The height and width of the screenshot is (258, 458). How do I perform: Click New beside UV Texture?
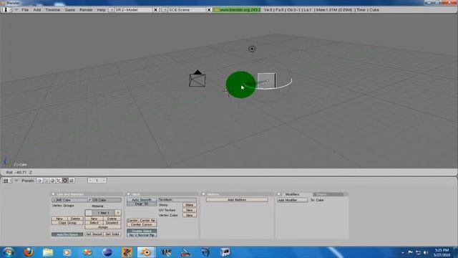coord(189,210)
